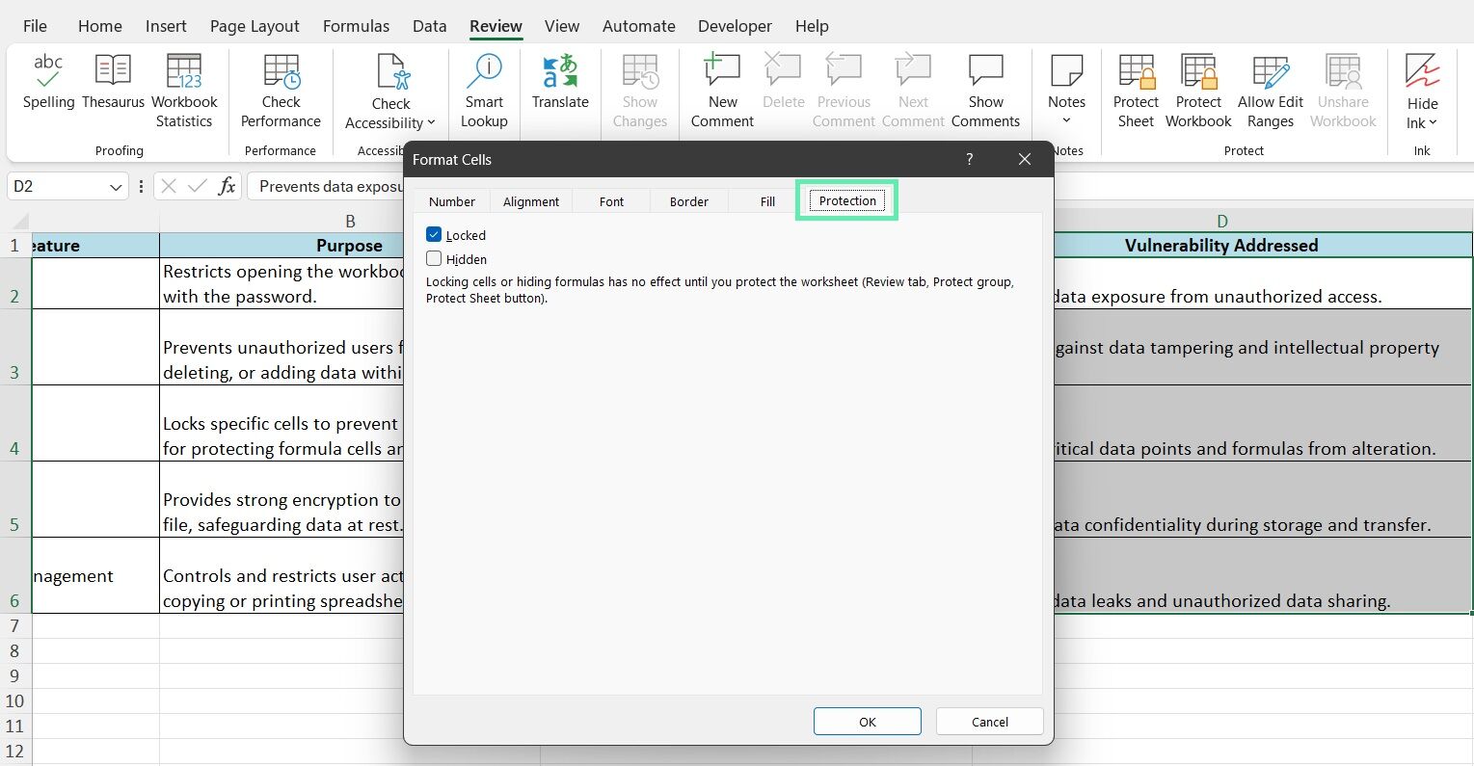Click the Insert Function fx icon
The width and height of the screenshot is (1474, 766).
[227, 186]
